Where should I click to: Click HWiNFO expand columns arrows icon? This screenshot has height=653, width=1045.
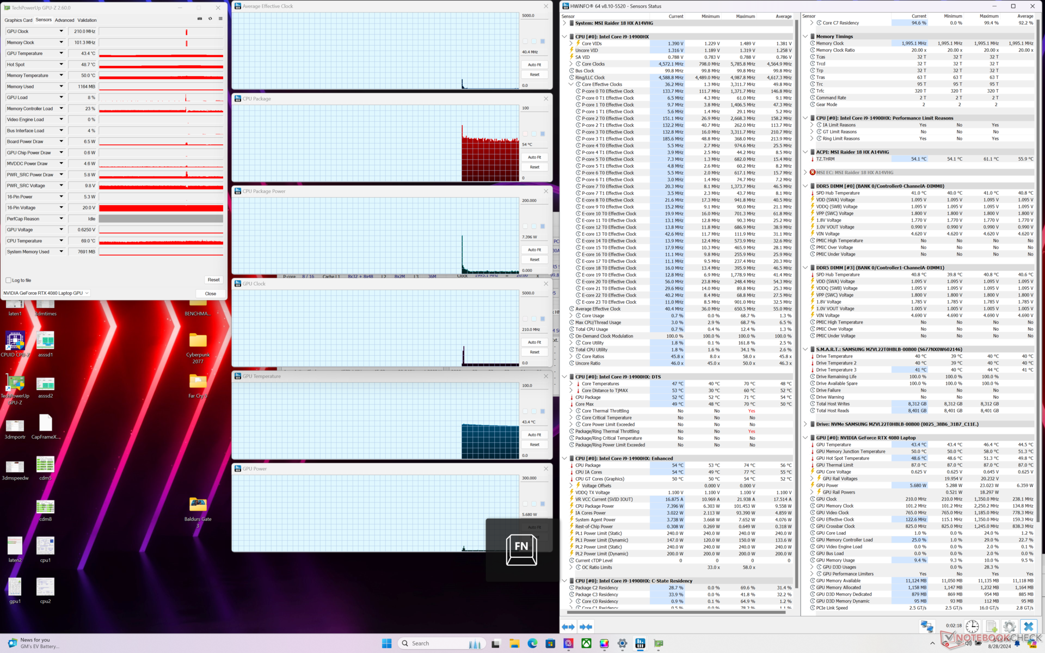(568, 627)
